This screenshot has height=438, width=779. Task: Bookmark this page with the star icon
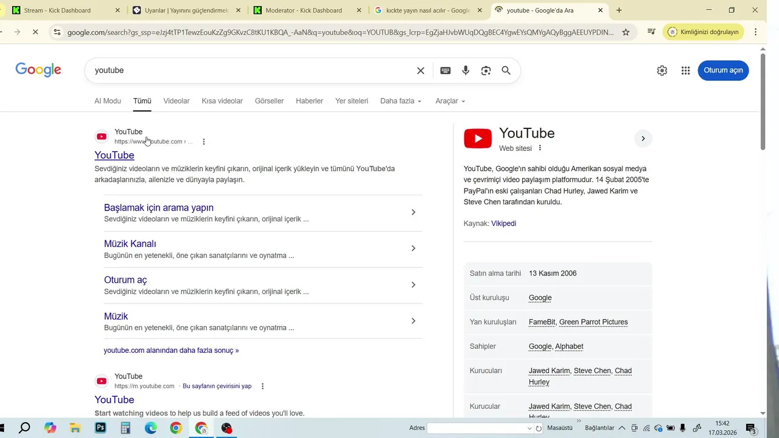pos(626,32)
